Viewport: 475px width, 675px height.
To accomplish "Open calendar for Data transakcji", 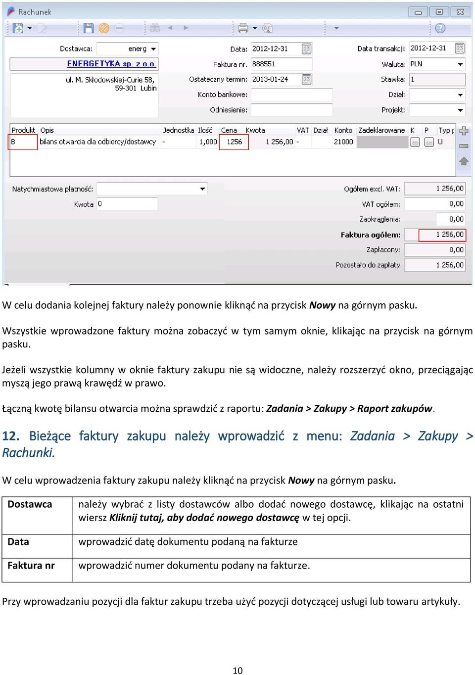I will point(460,48).
